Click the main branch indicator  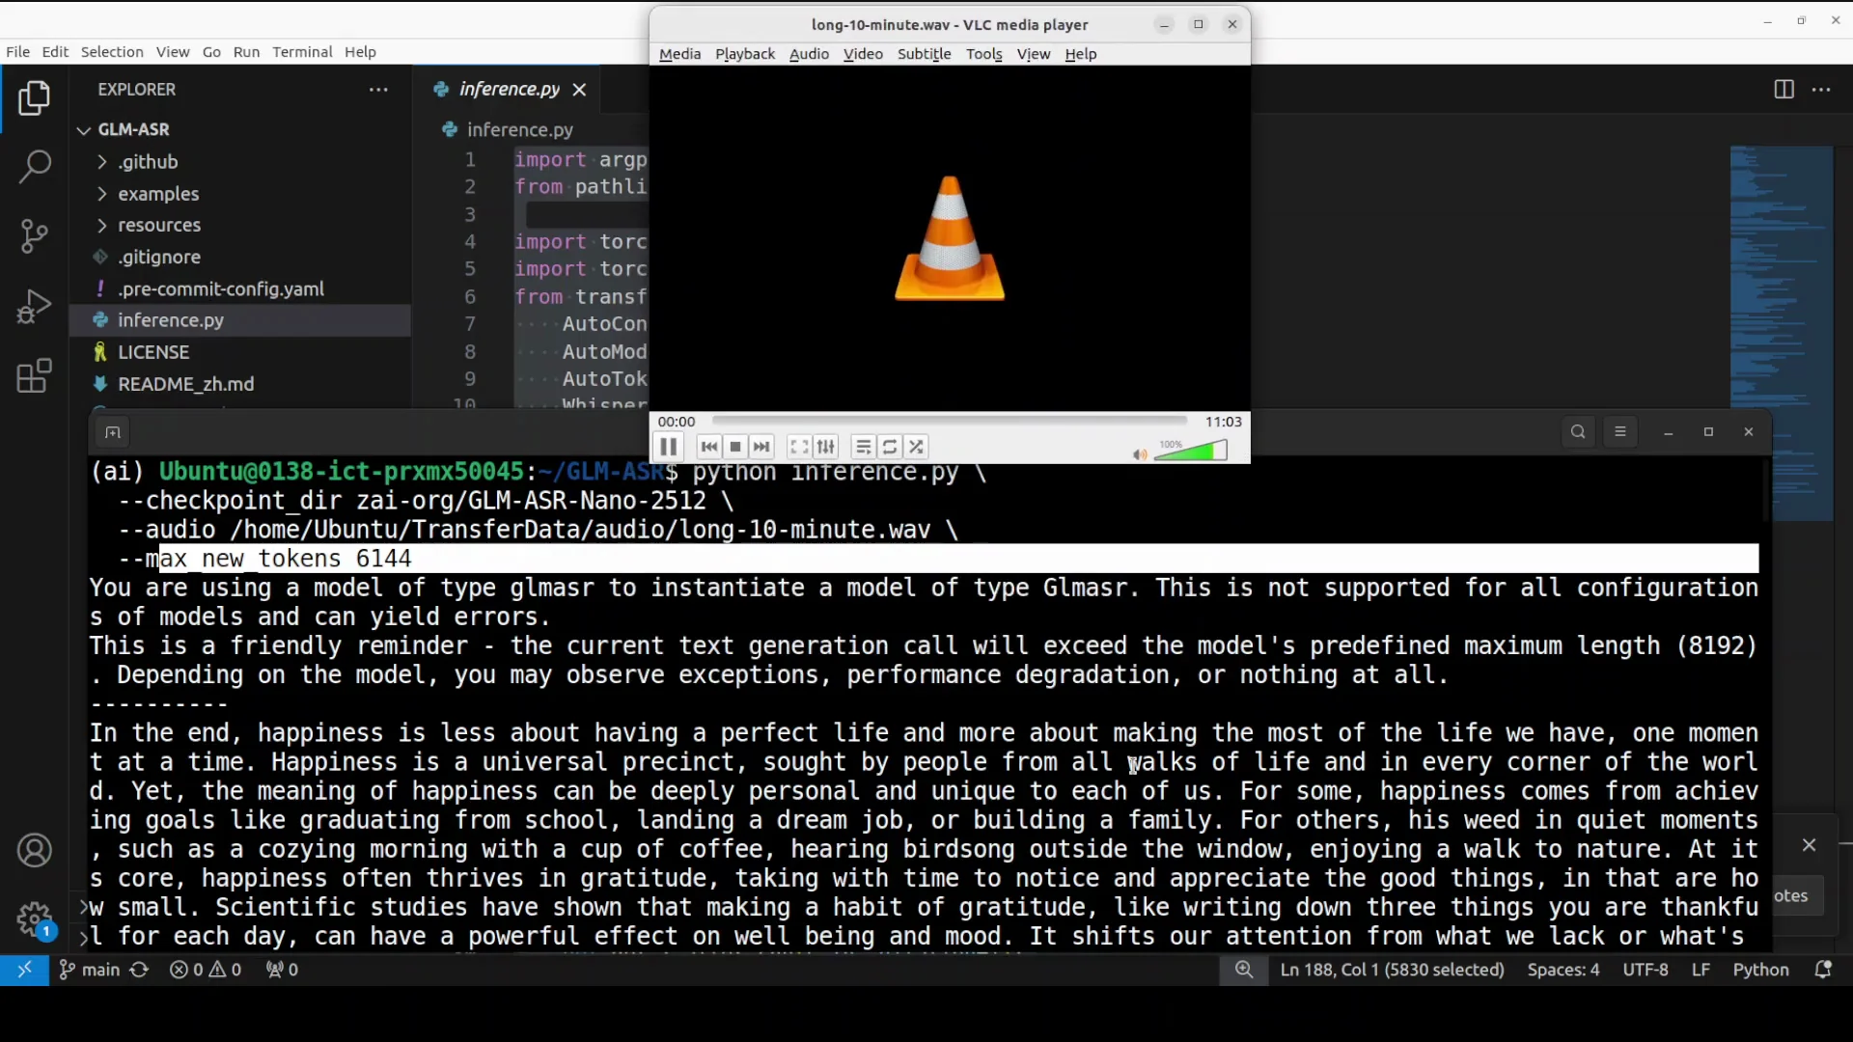point(89,970)
